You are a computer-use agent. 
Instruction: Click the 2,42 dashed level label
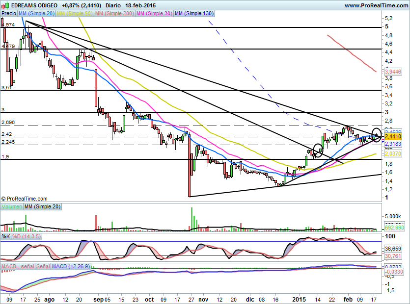pos(6,134)
